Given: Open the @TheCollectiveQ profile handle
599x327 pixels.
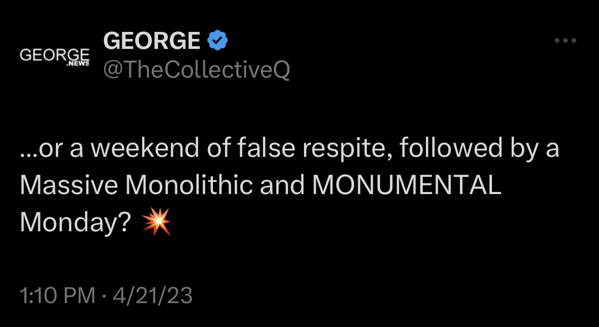Looking at the screenshot, I should point(196,69).
